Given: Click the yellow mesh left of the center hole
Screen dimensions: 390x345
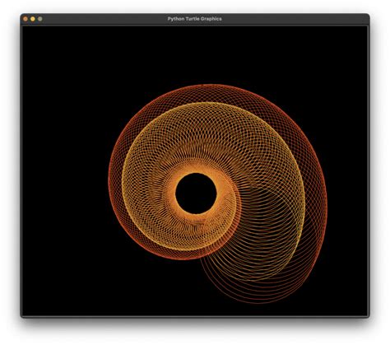Looking at the screenshot, I should click(x=148, y=192).
